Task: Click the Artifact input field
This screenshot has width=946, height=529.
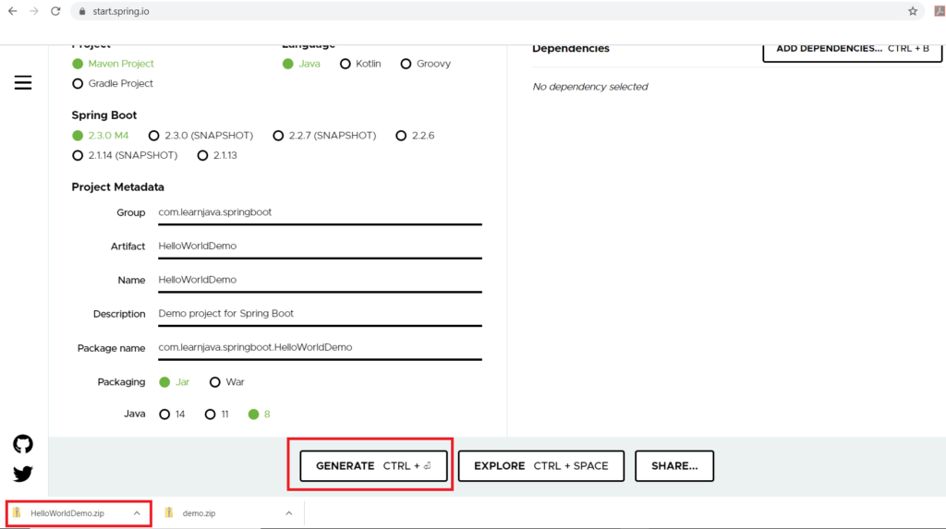Action: 320,246
